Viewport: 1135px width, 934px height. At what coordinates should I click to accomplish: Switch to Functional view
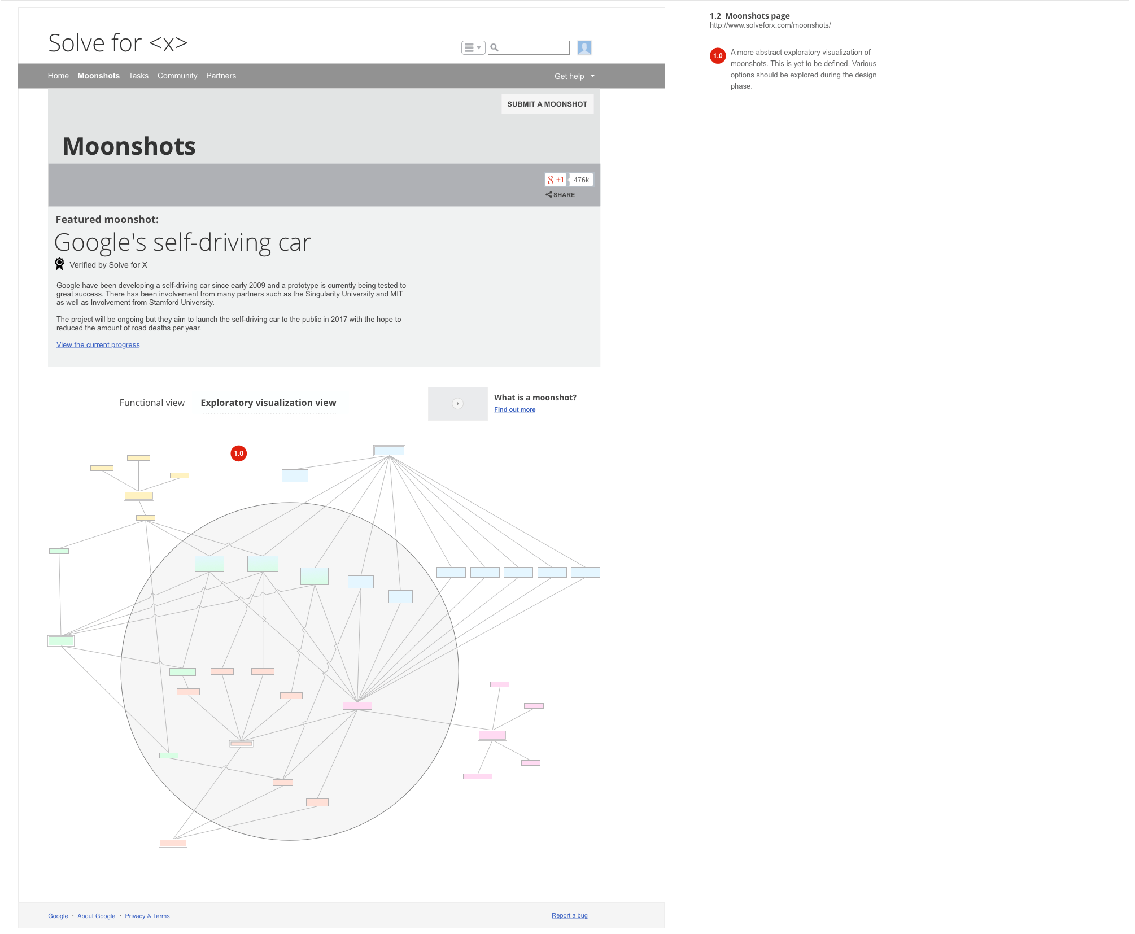coord(152,403)
